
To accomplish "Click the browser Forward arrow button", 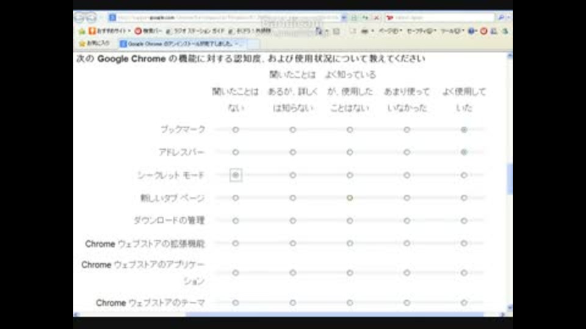I will pos(91,18).
